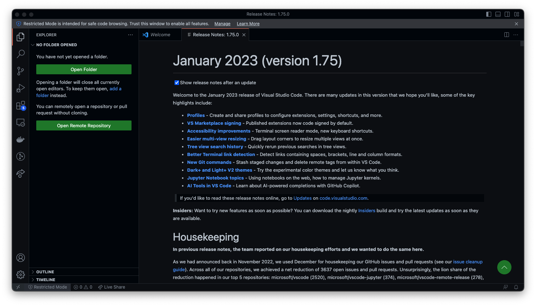This screenshot has width=536, height=306.
Task: Switch to the Welcome tab
Action: coord(160,35)
